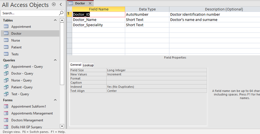
Task: Open the All Access Objects dropdown menu
Action: [54, 4]
